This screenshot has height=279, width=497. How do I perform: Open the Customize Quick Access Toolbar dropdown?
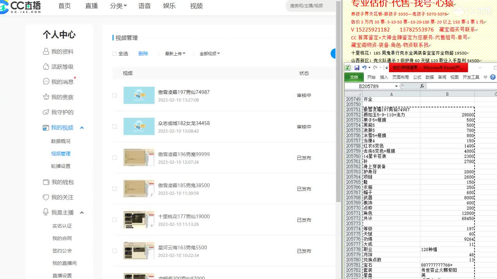(386, 68)
